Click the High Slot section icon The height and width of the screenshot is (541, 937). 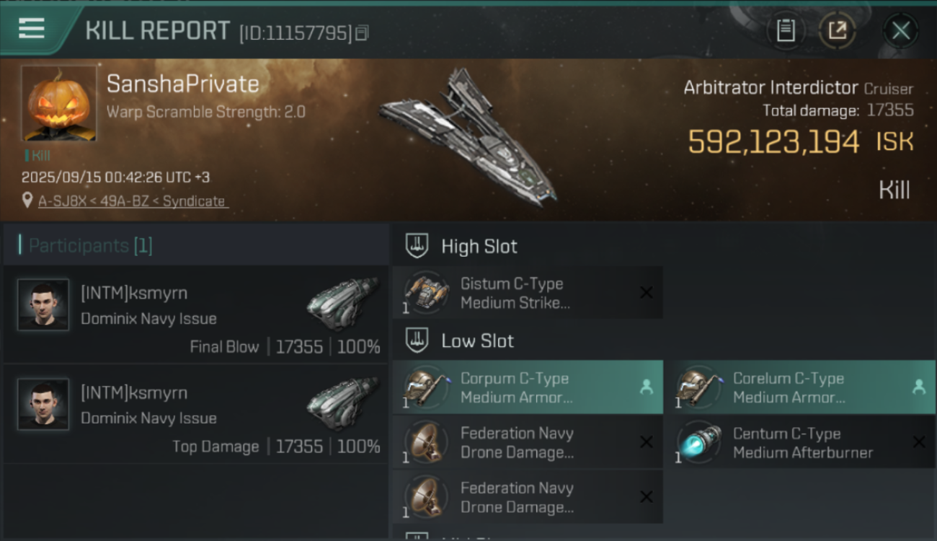[417, 246]
